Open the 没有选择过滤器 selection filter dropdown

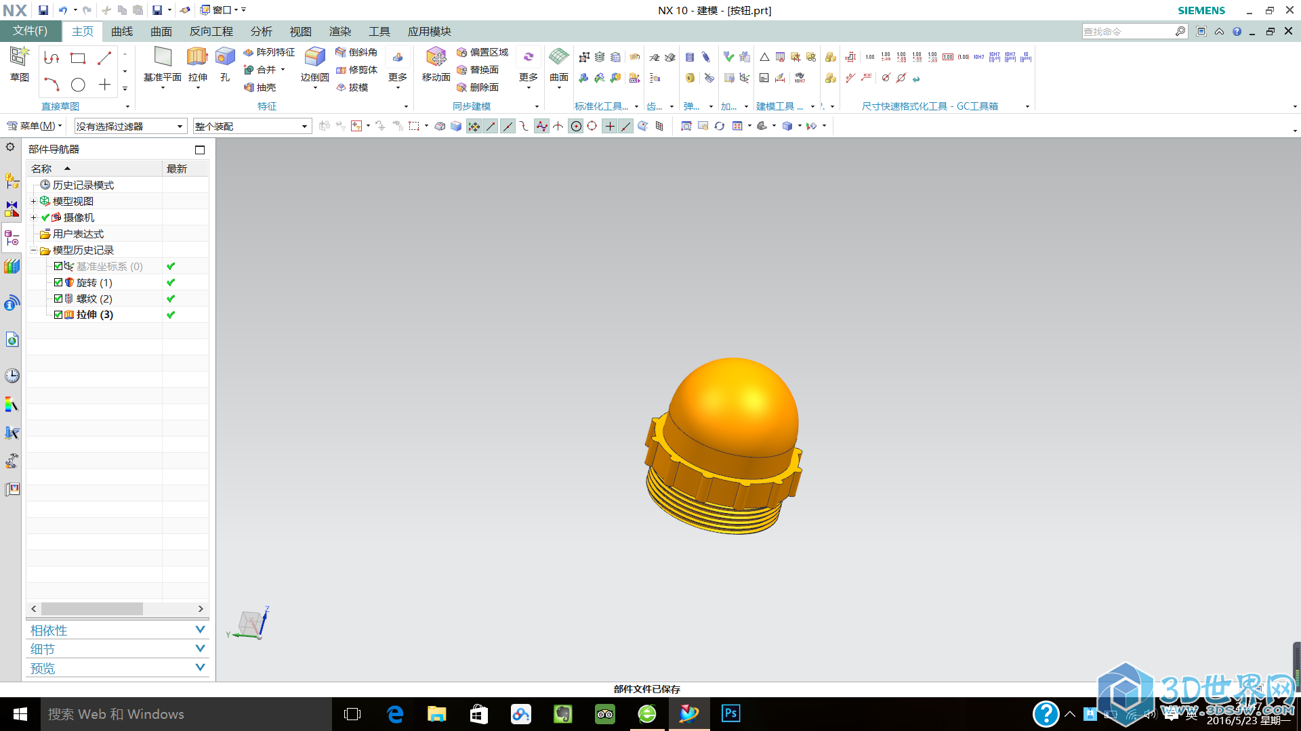(x=130, y=127)
